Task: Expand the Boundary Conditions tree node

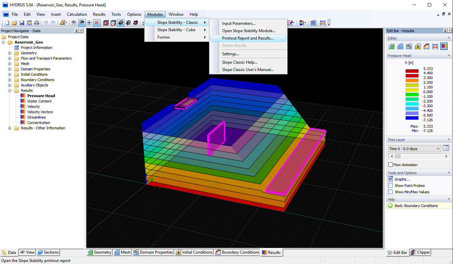Action: click(x=10, y=80)
